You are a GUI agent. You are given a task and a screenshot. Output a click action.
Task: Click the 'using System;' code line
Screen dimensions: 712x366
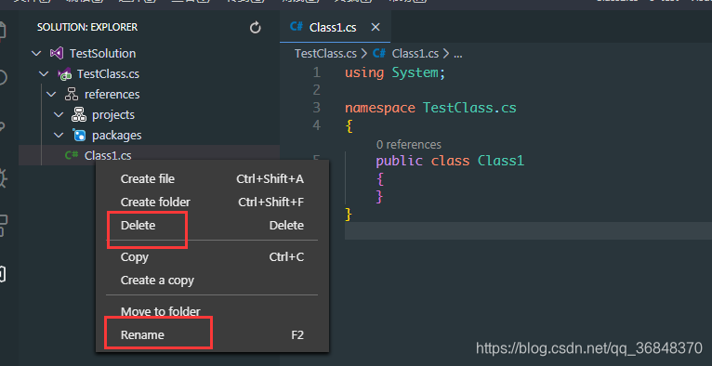coord(395,72)
